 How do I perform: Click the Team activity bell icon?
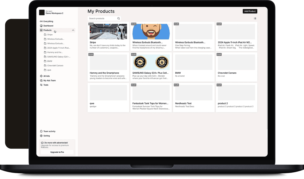pos(41,131)
